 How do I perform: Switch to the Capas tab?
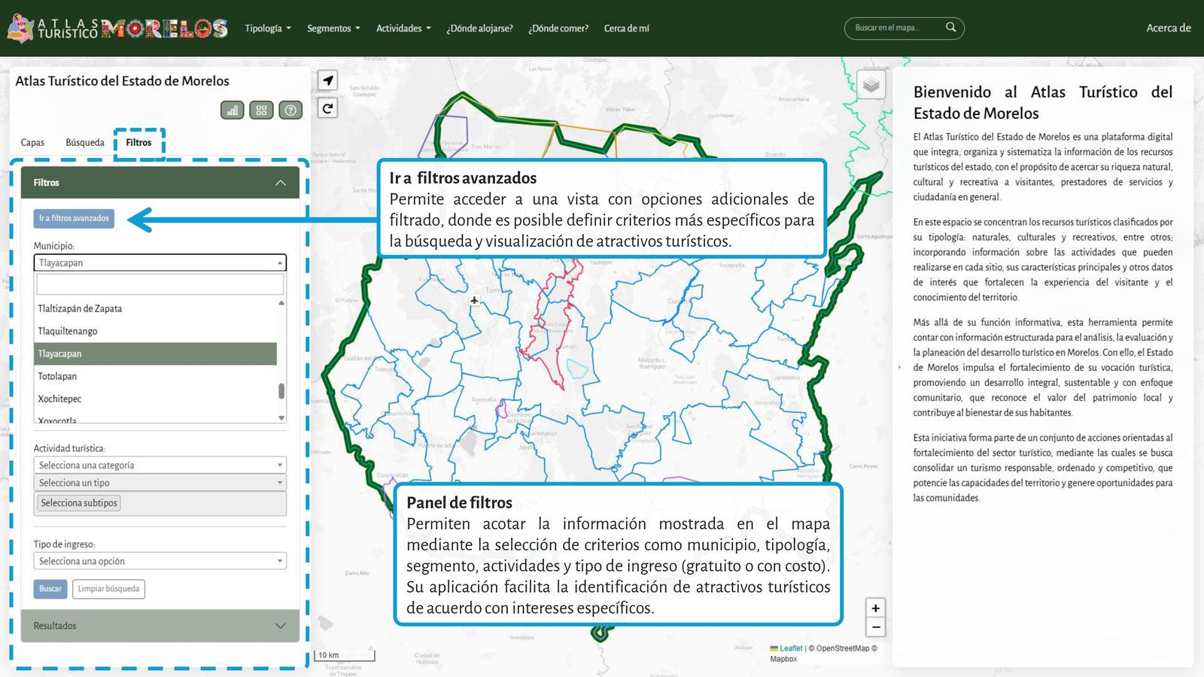(32, 143)
